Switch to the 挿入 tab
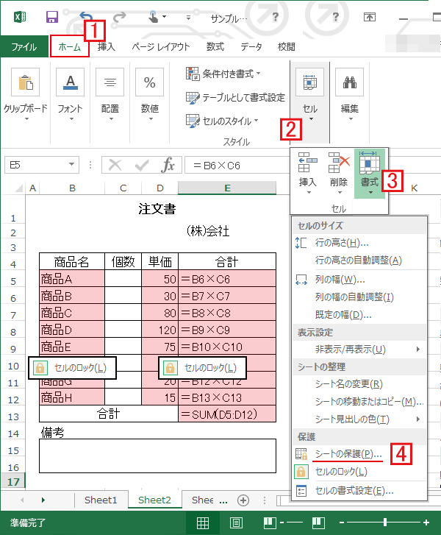This screenshot has width=441, height=535. pos(106,47)
